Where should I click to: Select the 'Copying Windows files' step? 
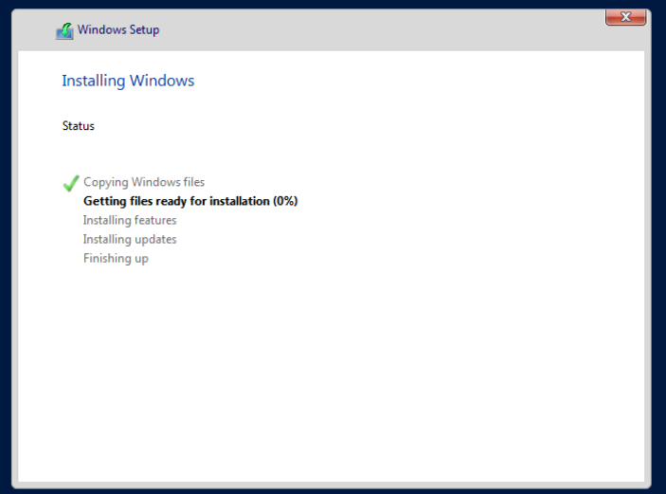click(x=144, y=182)
